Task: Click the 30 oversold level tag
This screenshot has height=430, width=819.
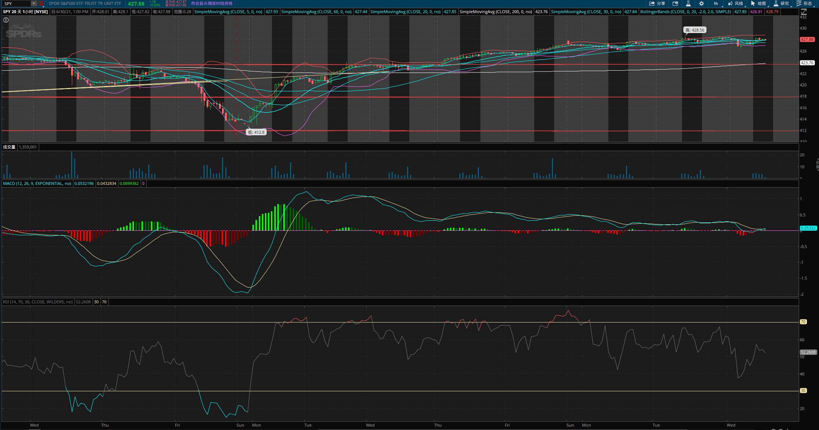Action: [803, 391]
